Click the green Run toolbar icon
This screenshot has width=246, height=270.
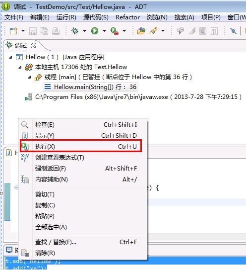coord(95,31)
